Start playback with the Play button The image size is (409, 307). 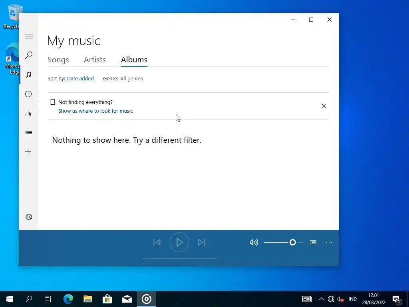click(x=179, y=242)
